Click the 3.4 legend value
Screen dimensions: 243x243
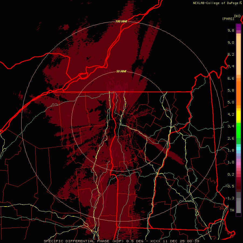(x=231, y=126)
